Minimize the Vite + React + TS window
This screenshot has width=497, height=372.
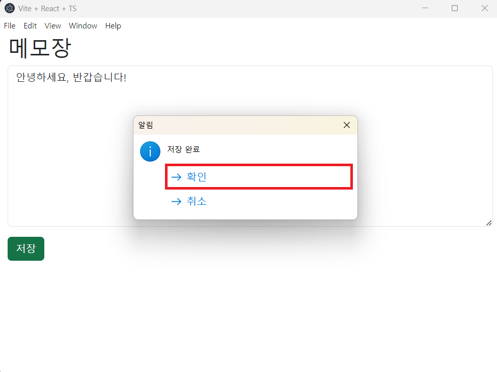click(x=425, y=8)
